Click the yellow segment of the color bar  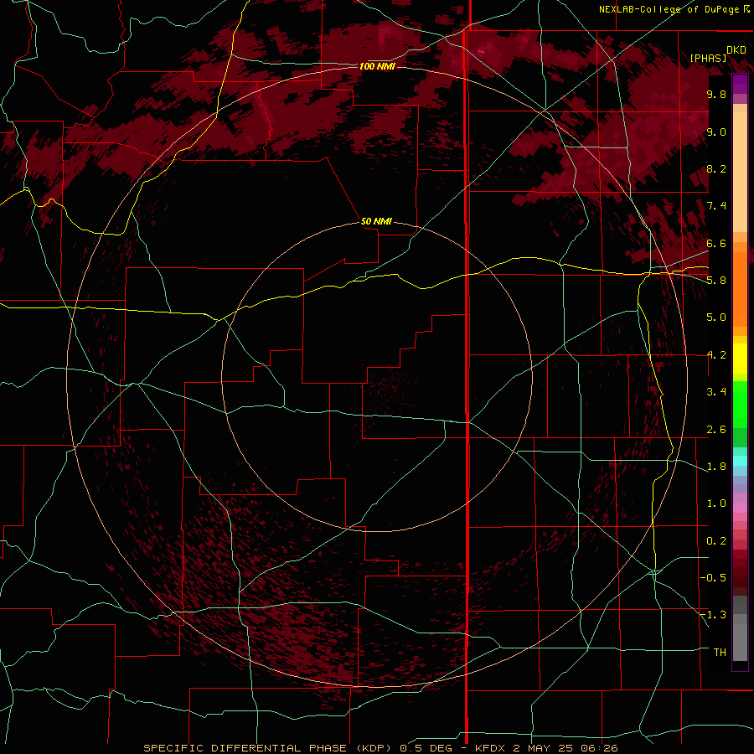[x=740, y=359]
